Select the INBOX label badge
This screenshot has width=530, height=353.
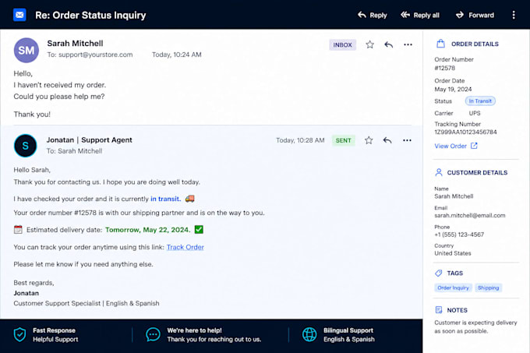[x=342, y=44]
